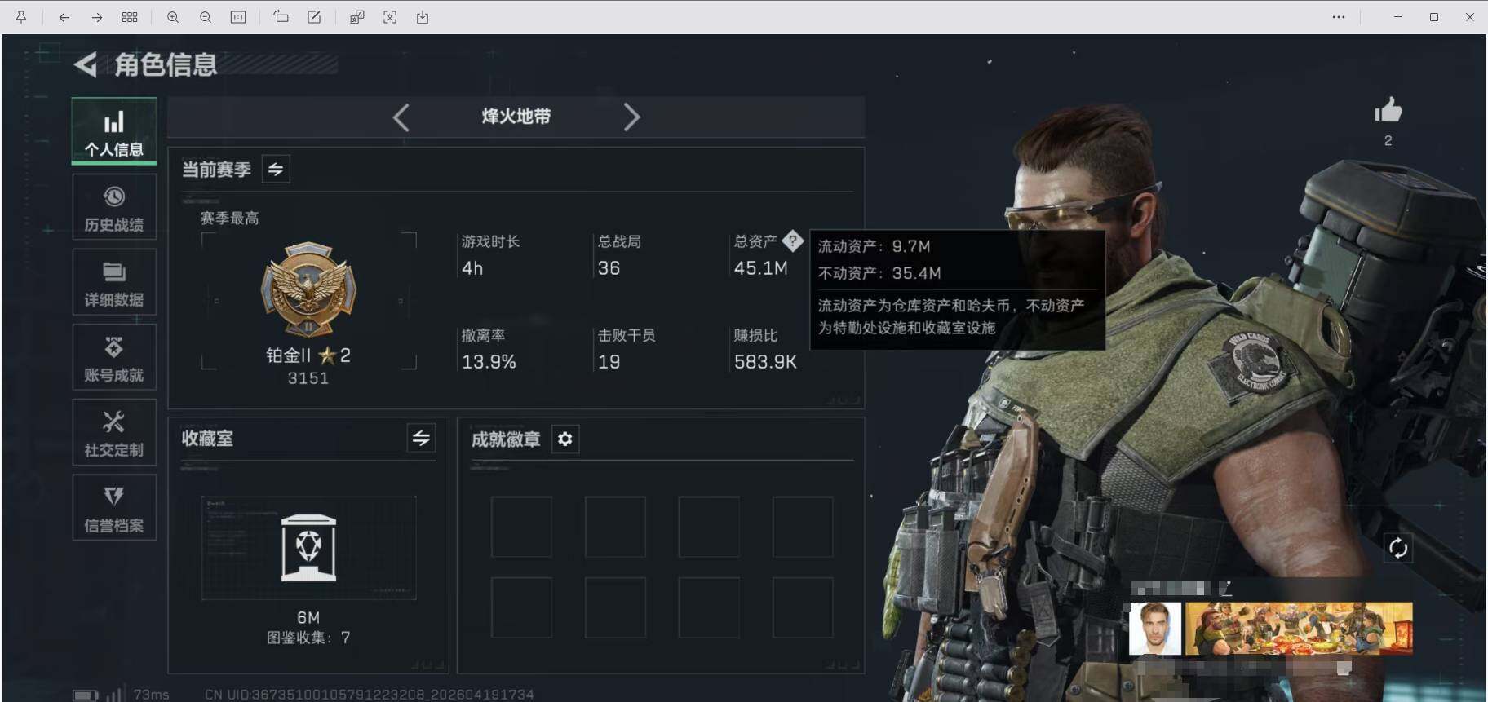
Task: Click the 烽火地带 mode title
Action: coord(516,117)
